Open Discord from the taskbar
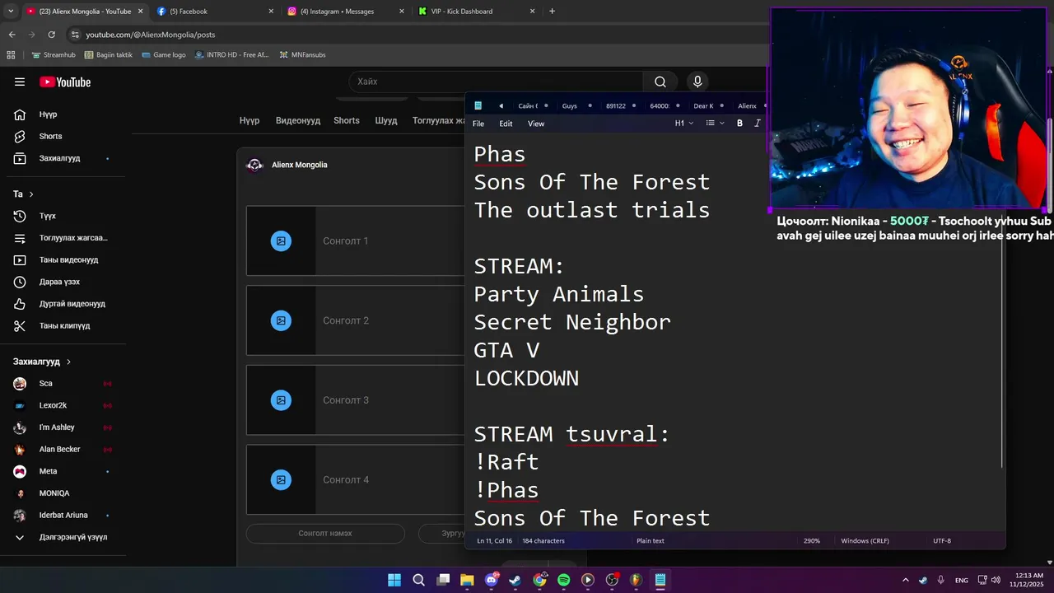Image resolution: width=1054 pixels, height=593 pixels. pos(492,580)
